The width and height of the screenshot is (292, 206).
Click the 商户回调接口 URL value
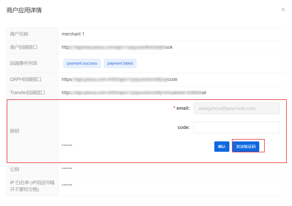coord(117,47)
